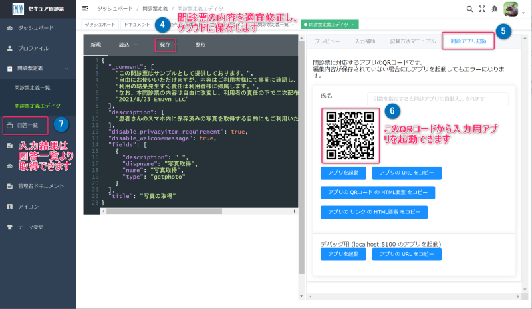Select 問診票定義一覧 in the sidebar submenu
The width and height of the screenshot is (532, 309).
click(x=32, y=88)
